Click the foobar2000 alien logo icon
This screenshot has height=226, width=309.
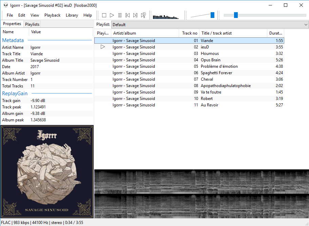tap(6, 5)
